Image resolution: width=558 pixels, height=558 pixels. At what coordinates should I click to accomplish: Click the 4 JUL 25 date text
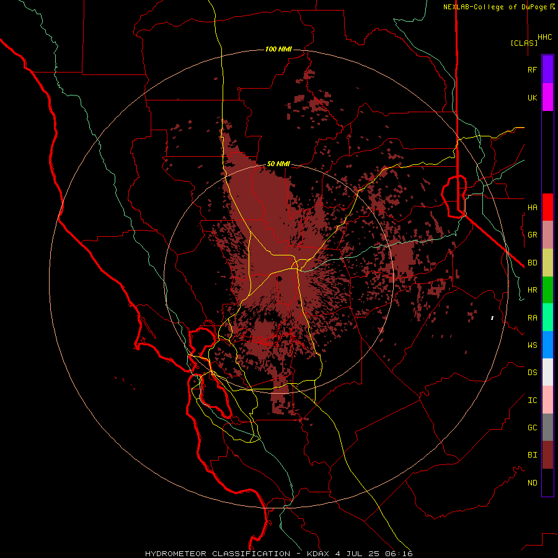point(356,554)
